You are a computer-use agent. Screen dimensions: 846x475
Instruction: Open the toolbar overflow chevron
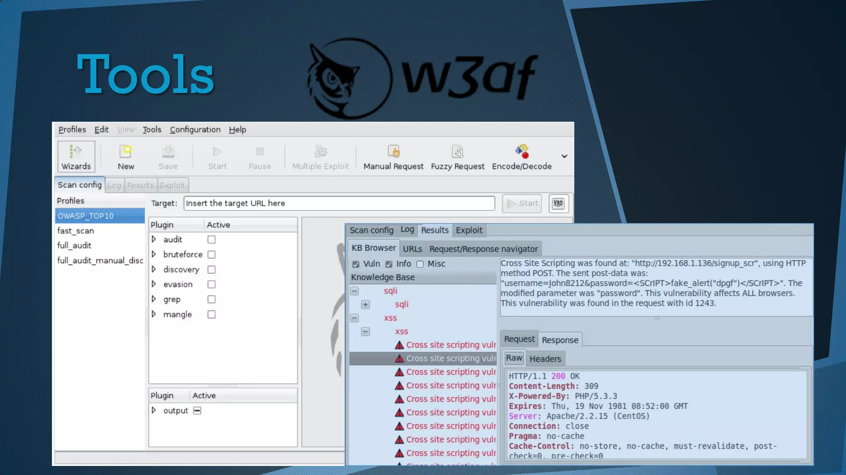tap(564, 156)
